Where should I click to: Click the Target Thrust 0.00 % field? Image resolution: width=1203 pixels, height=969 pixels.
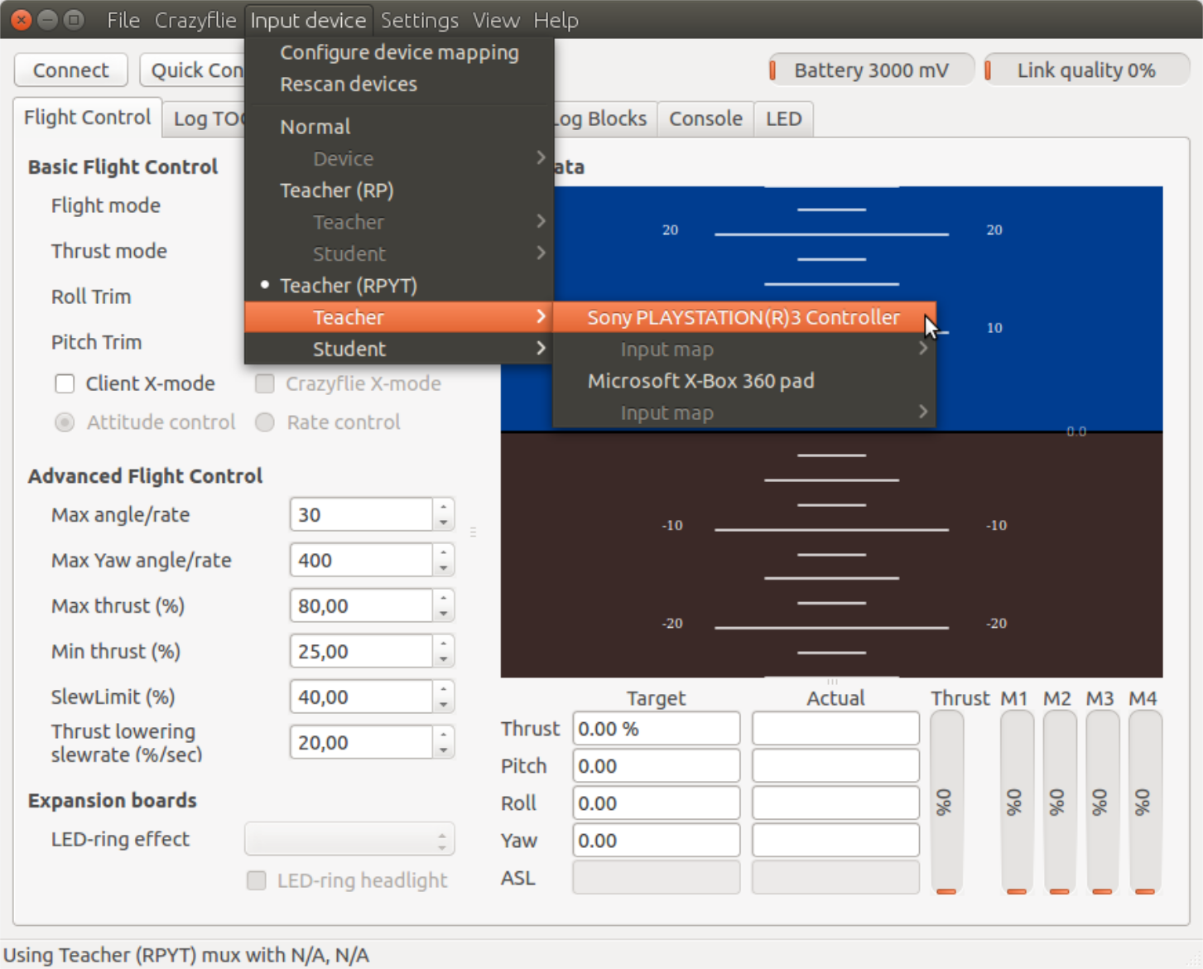click(656, 729)
